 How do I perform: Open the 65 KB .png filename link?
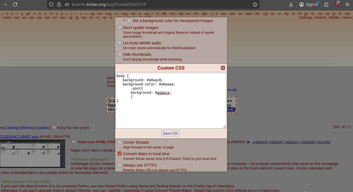tap(19, 136)
